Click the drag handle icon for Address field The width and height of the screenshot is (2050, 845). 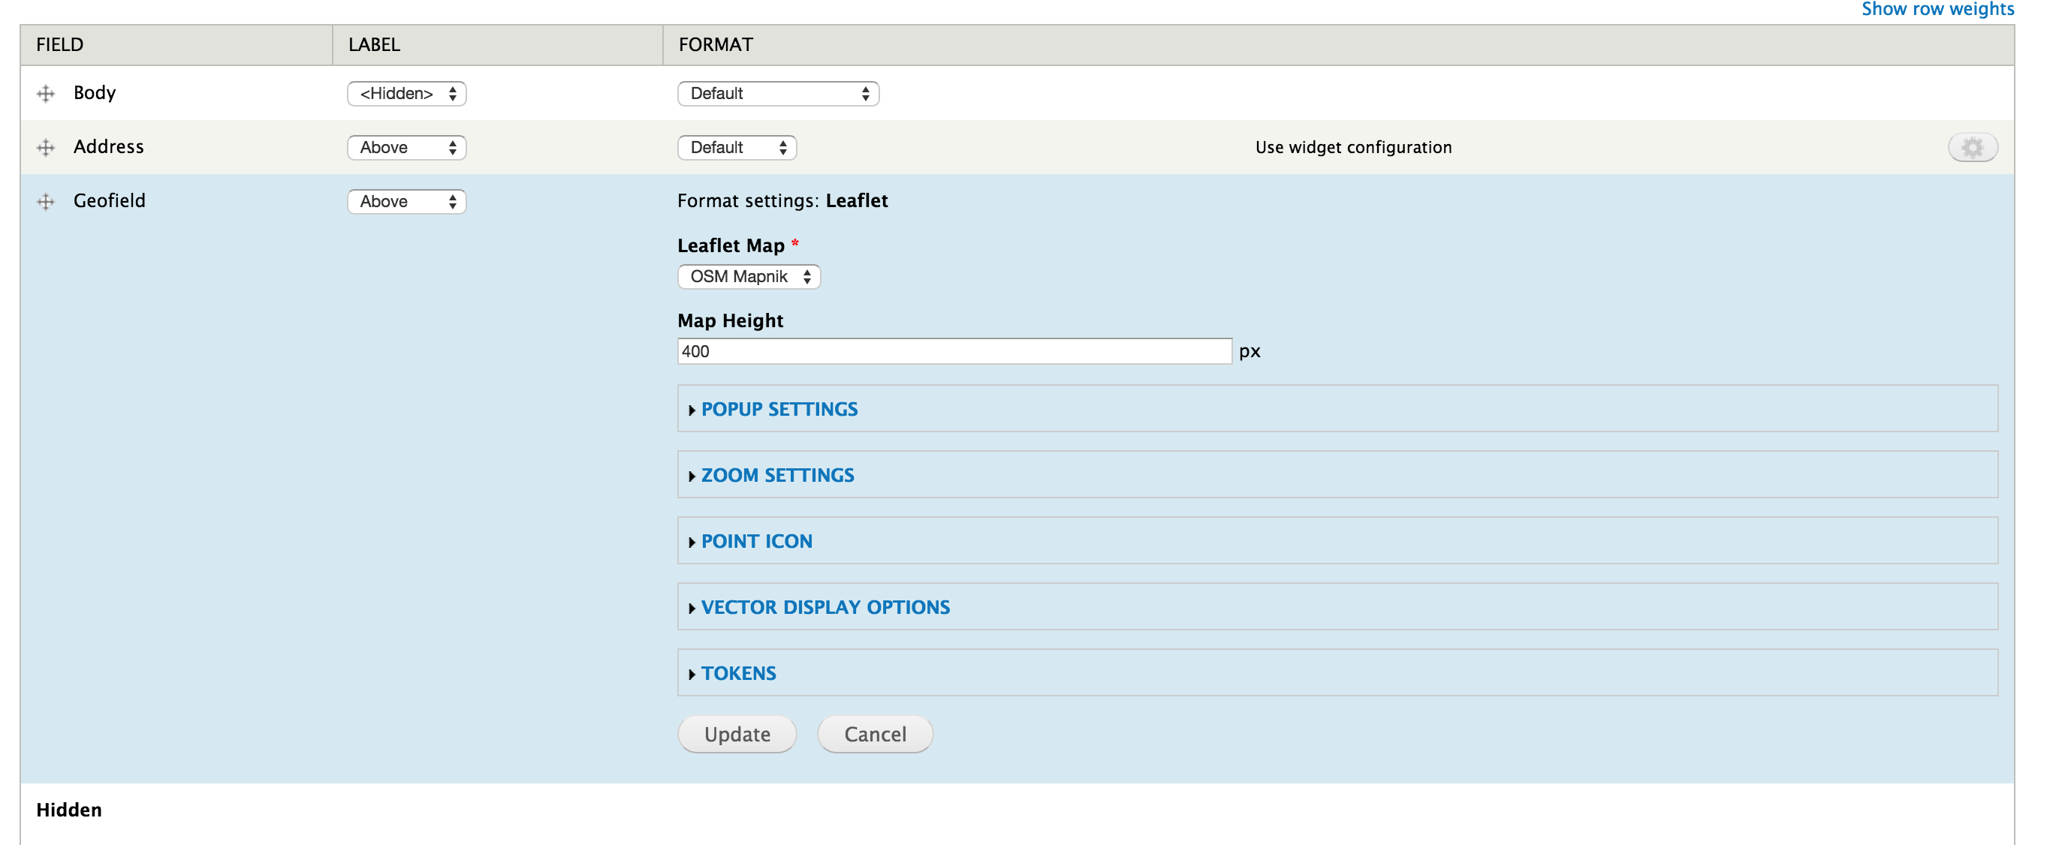[46, 146]
